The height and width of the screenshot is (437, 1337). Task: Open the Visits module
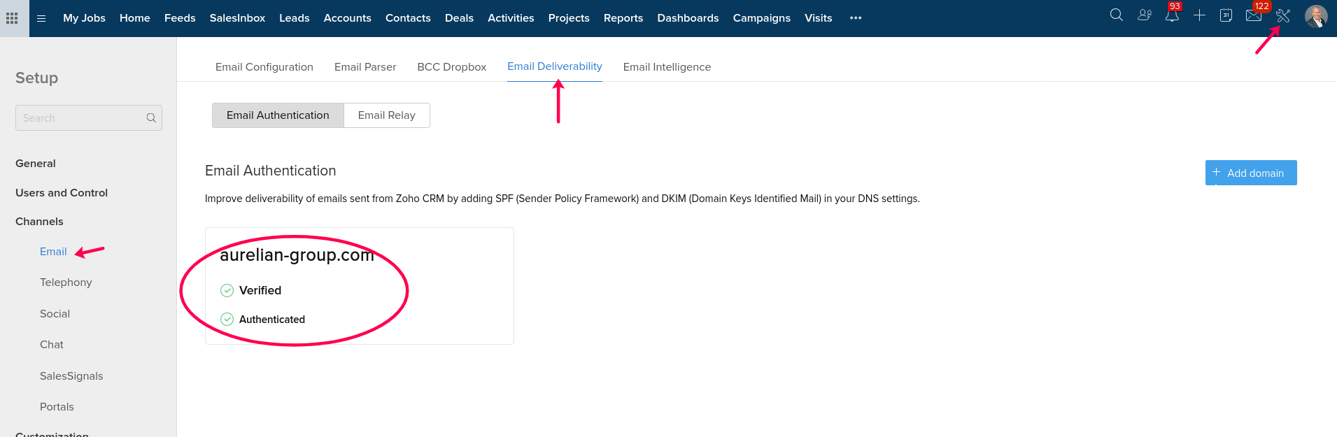coord(819,18)
